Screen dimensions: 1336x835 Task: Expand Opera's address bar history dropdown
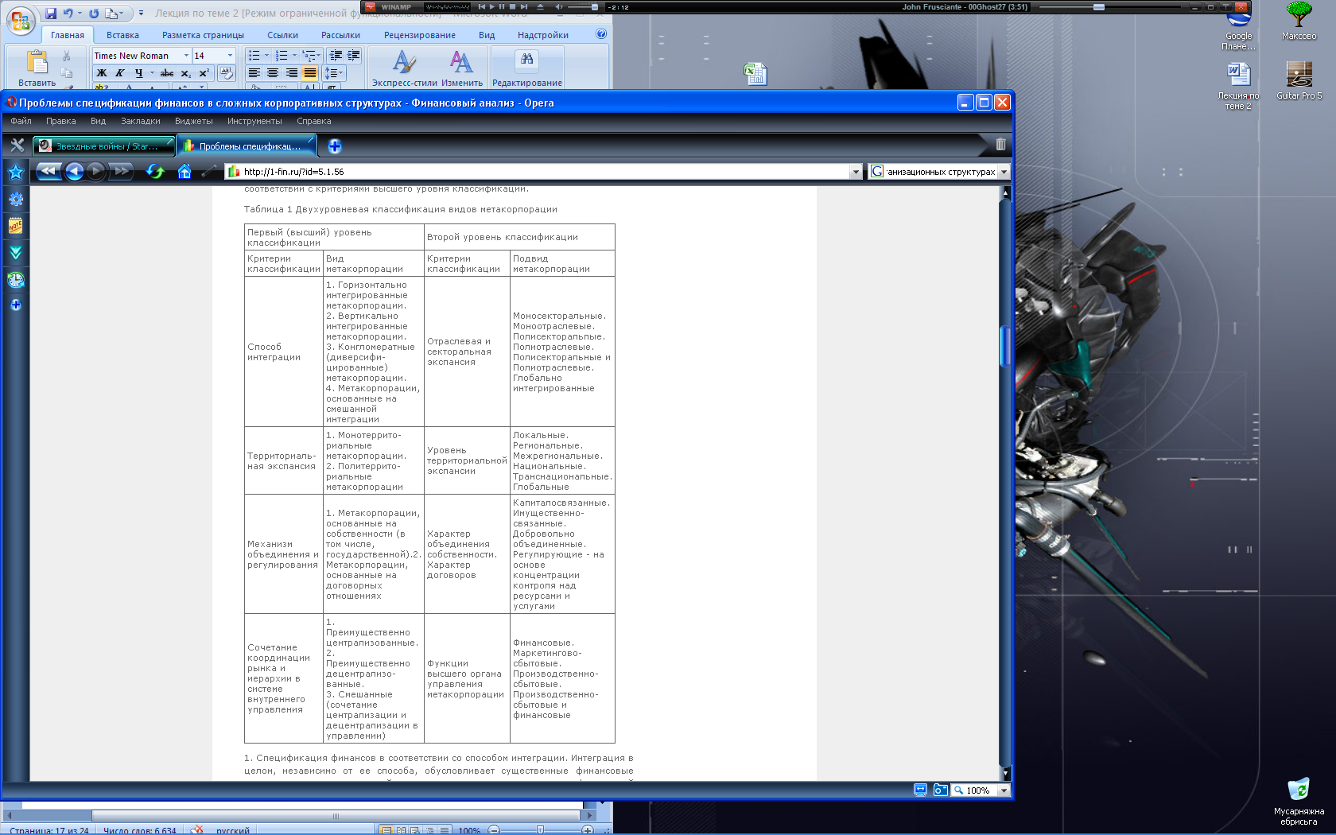tap(856, 172)
